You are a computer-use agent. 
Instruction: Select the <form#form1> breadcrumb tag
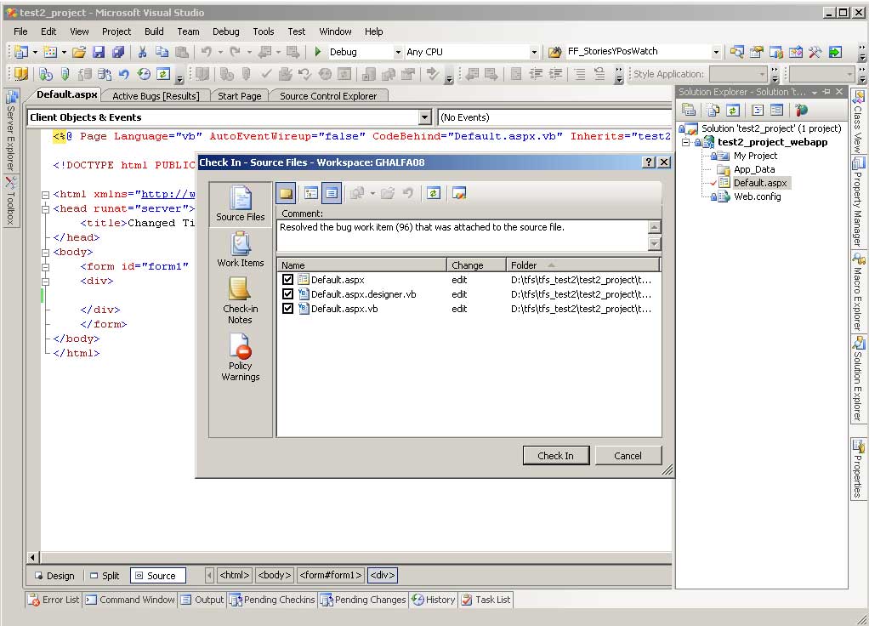click(330, 575)
